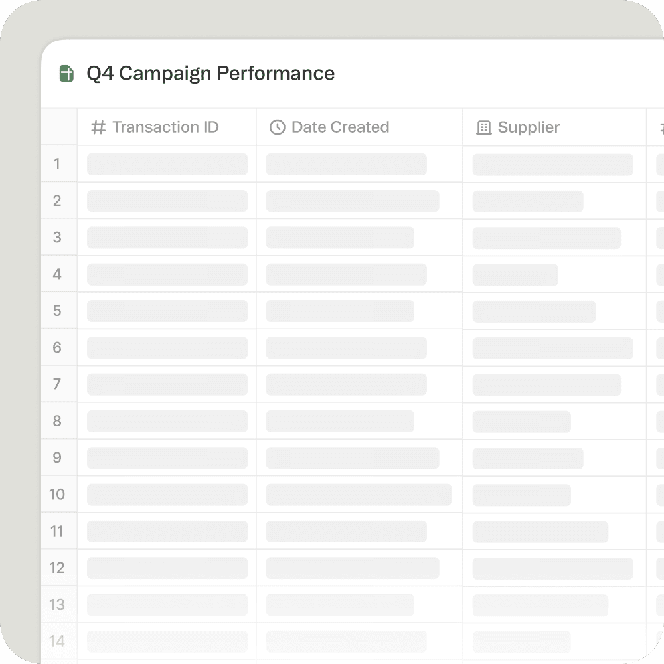Select row number 12

coord(57,568)
